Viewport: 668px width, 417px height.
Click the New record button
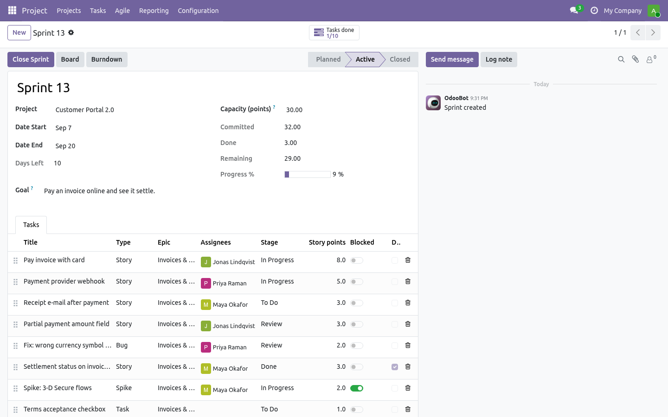tap(19, 32)
